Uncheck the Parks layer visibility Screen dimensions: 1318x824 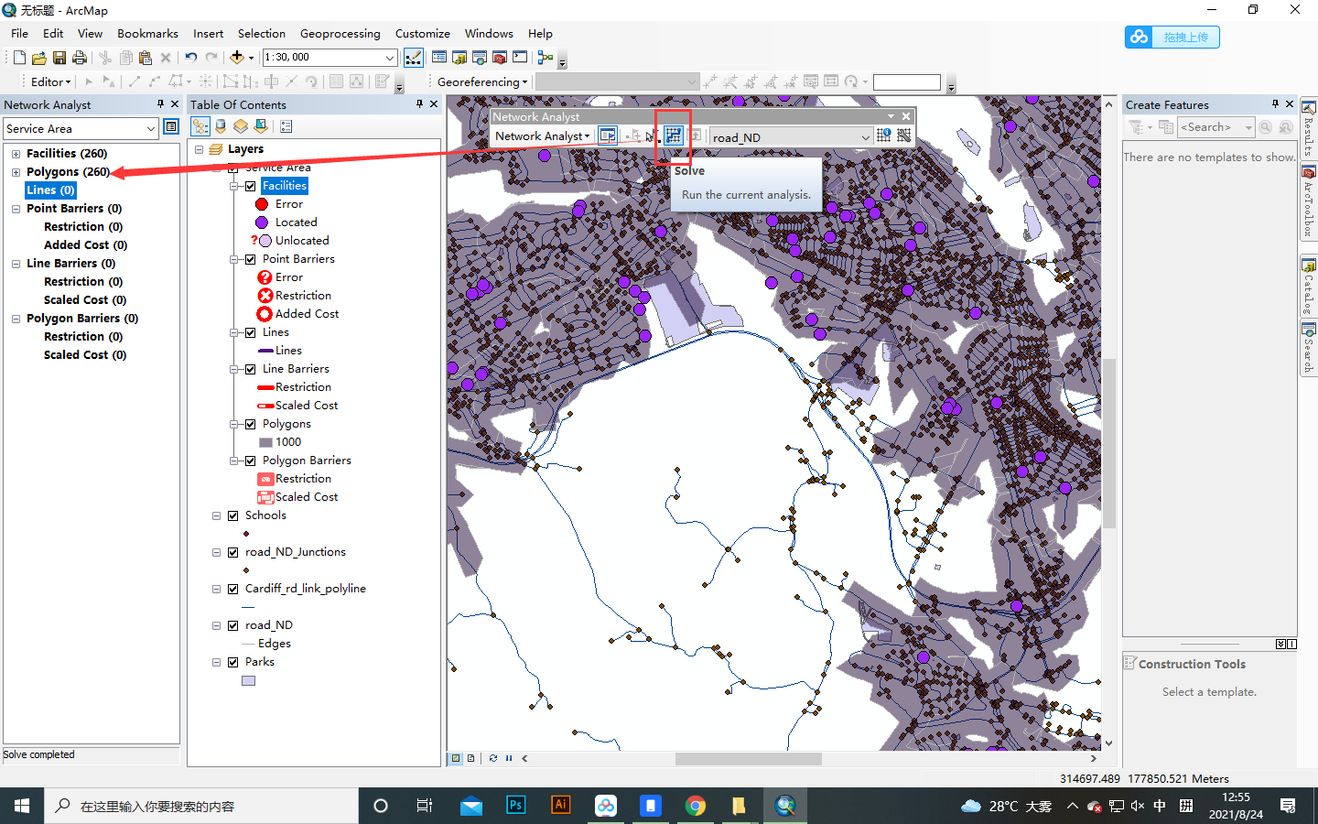click(233, 661)
